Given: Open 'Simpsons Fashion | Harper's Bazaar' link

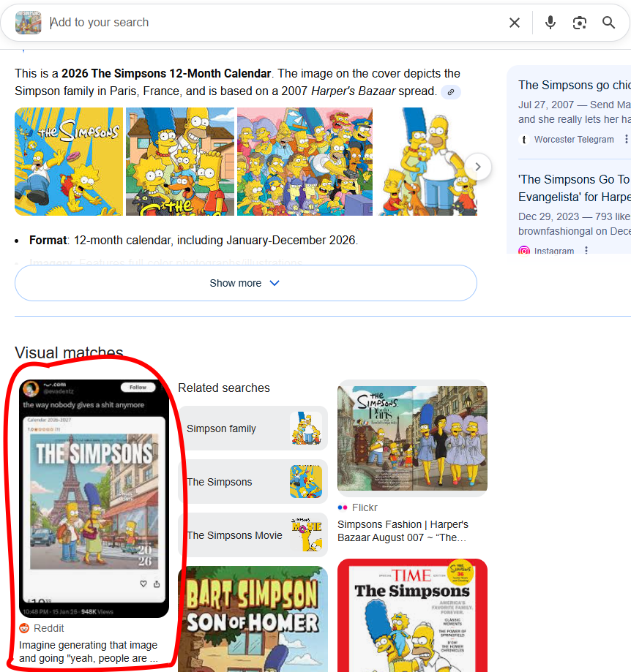Looking at the screenshot, I should tap(403, 531).
